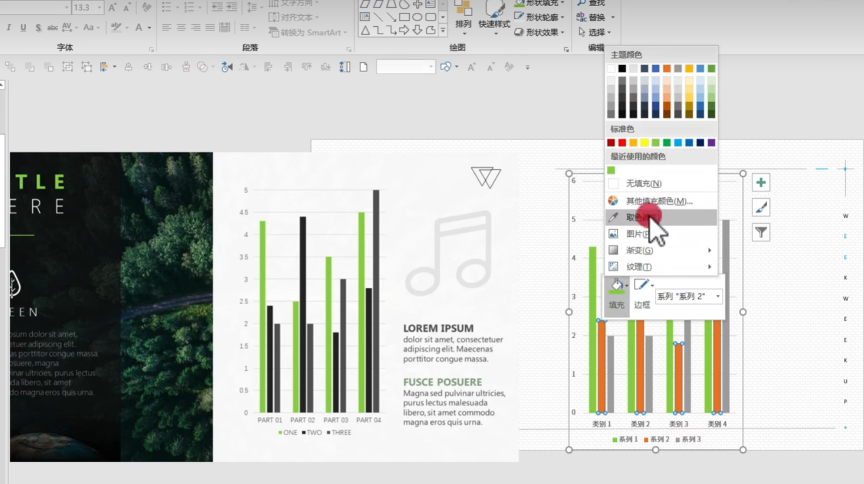Image resolution: width=864 pixels, height=484 pixels.
Task: Open Customize Quick Access Toolbar arrow
Action: (x=527, y=67)
